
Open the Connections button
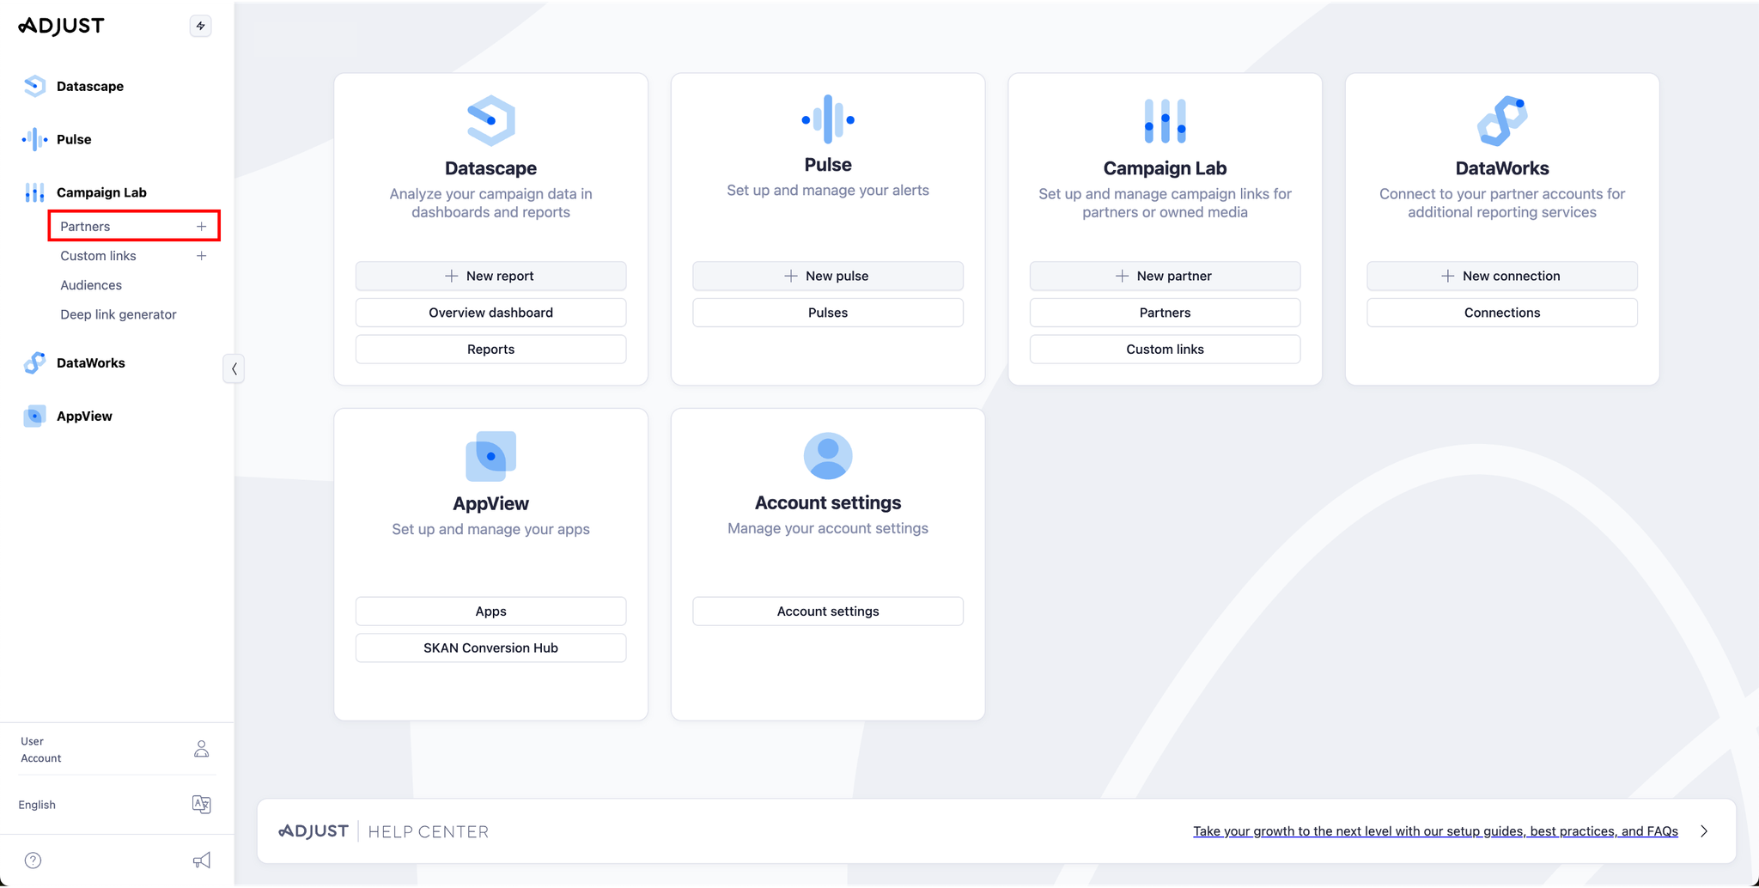click(1502, 313)
